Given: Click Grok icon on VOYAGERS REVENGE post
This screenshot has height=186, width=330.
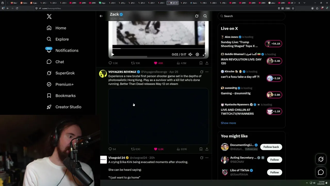Looking at the screenshot, I should pyautogui.click(x=202, y=72).
